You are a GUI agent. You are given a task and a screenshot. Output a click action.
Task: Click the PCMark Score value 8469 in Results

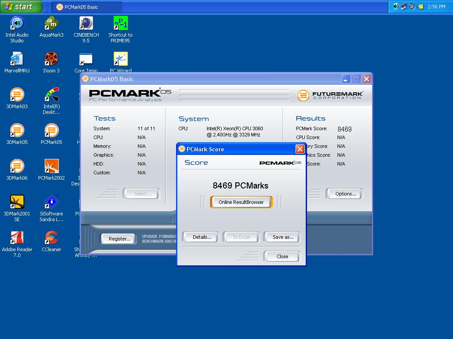(344, 129)
